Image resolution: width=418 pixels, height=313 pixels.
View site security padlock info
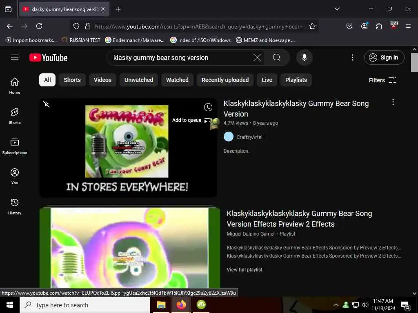pyautogui.click(x=88, y=26)
